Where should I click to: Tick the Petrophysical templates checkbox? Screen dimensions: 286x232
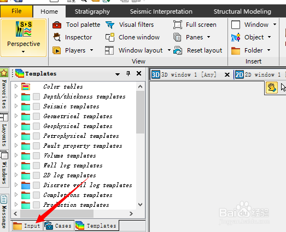tap(36, 136)
